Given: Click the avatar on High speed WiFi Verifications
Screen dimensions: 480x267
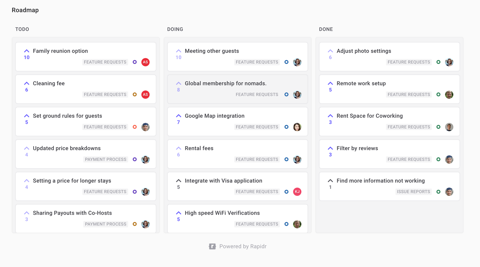Looking at the screenshot, I should pos(297,224).
